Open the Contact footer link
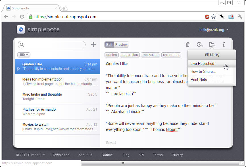 [107, 155]
